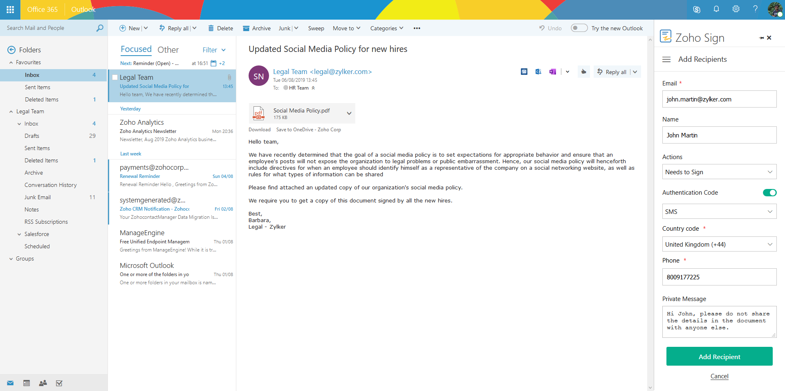
Task: Open the Filter dropdown in the message list
Action: (214, 50)
